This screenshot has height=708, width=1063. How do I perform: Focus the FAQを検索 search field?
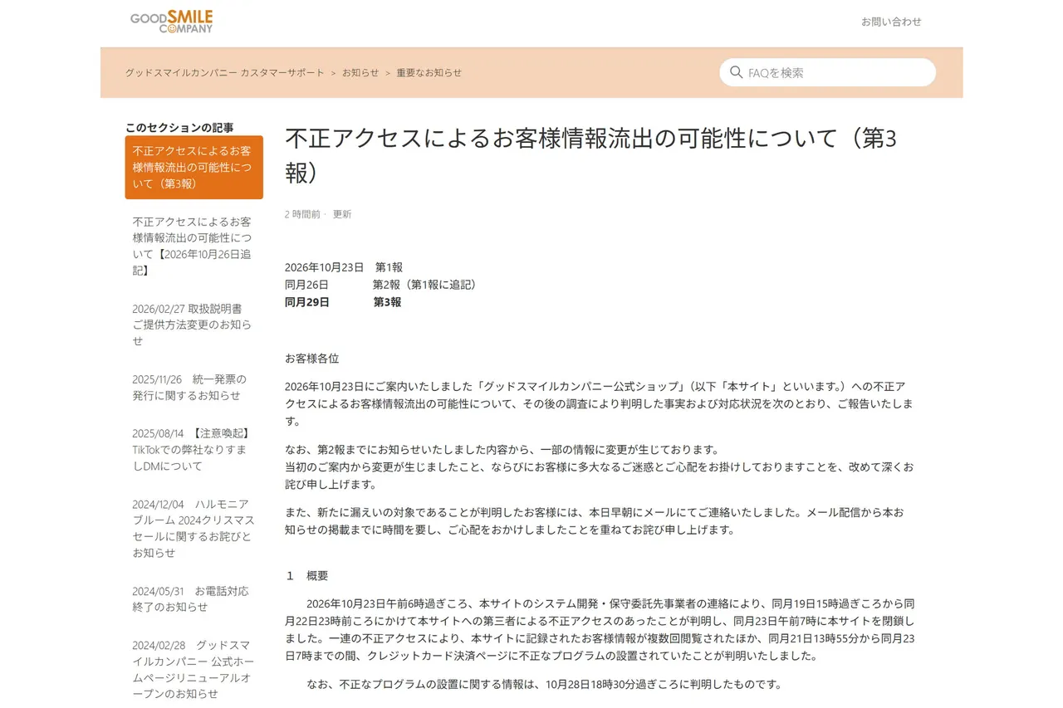(x=827, y=72)
